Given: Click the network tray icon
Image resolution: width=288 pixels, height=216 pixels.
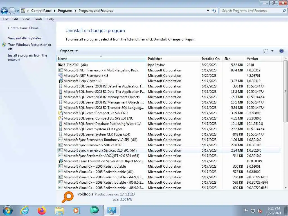Looking at the screenshot, I should (x=253, y=211).
